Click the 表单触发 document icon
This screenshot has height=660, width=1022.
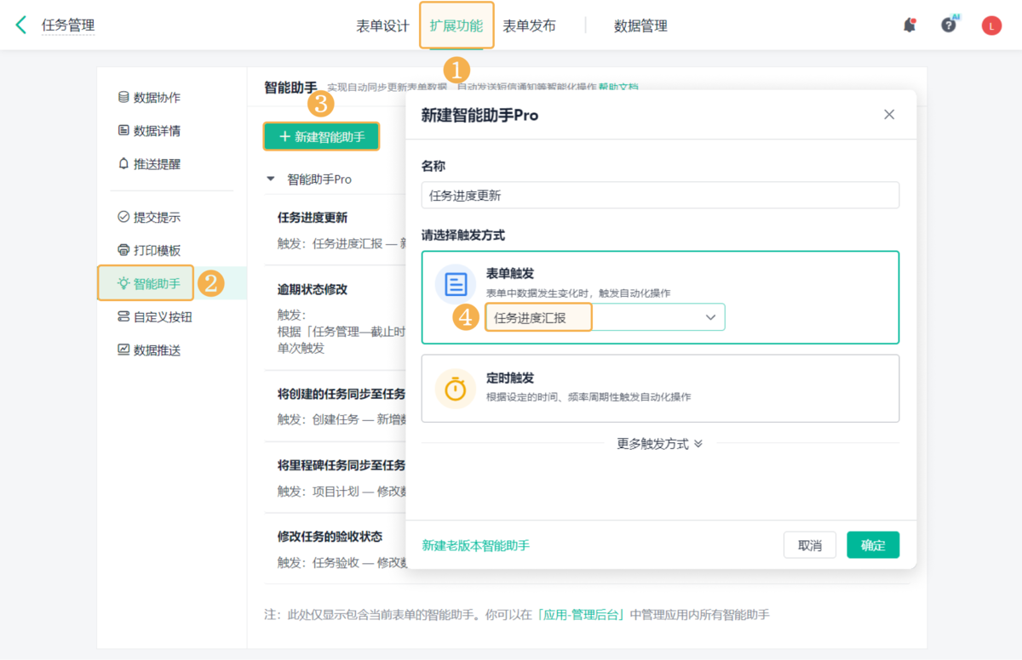pos(456,284)
